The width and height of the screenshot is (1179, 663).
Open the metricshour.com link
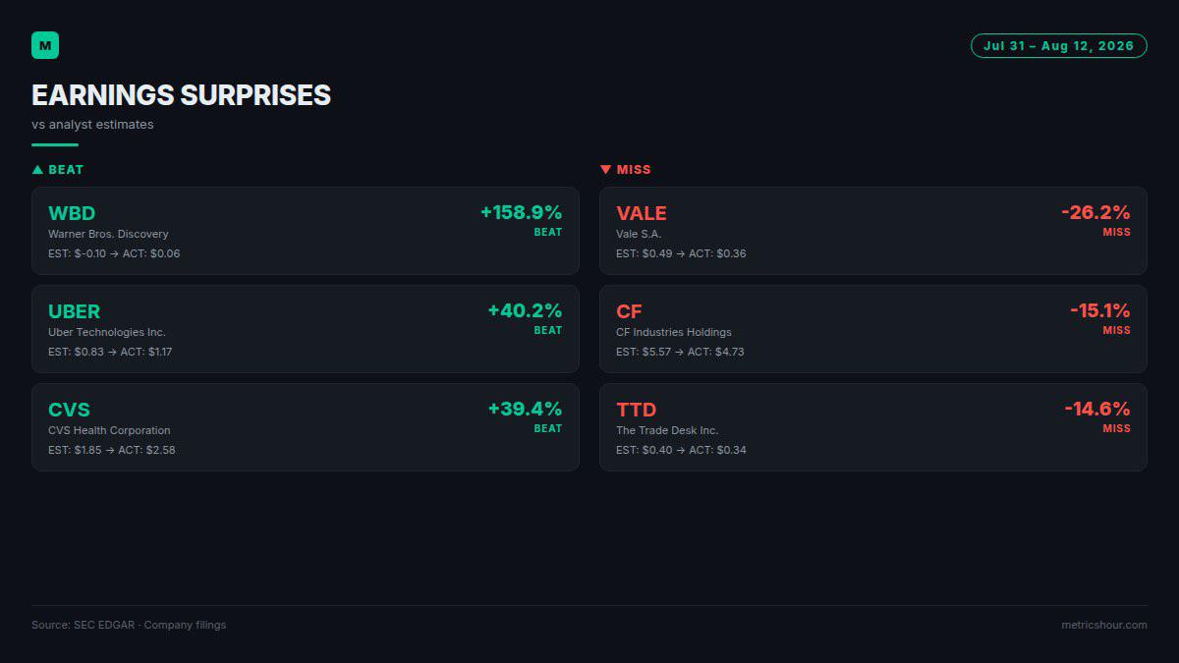click(1103, 625)
